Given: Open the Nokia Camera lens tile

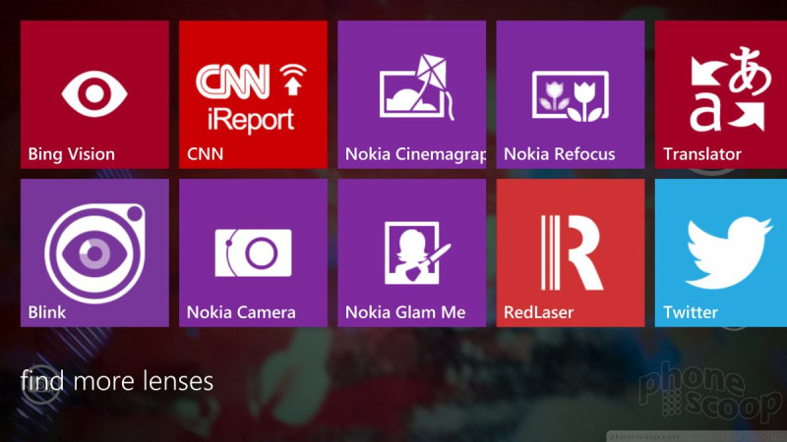Looking at the screenshot, I should 254,253.
